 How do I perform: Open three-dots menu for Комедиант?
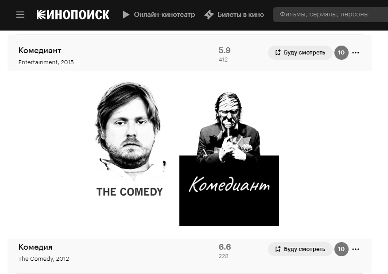coord(356,52)
